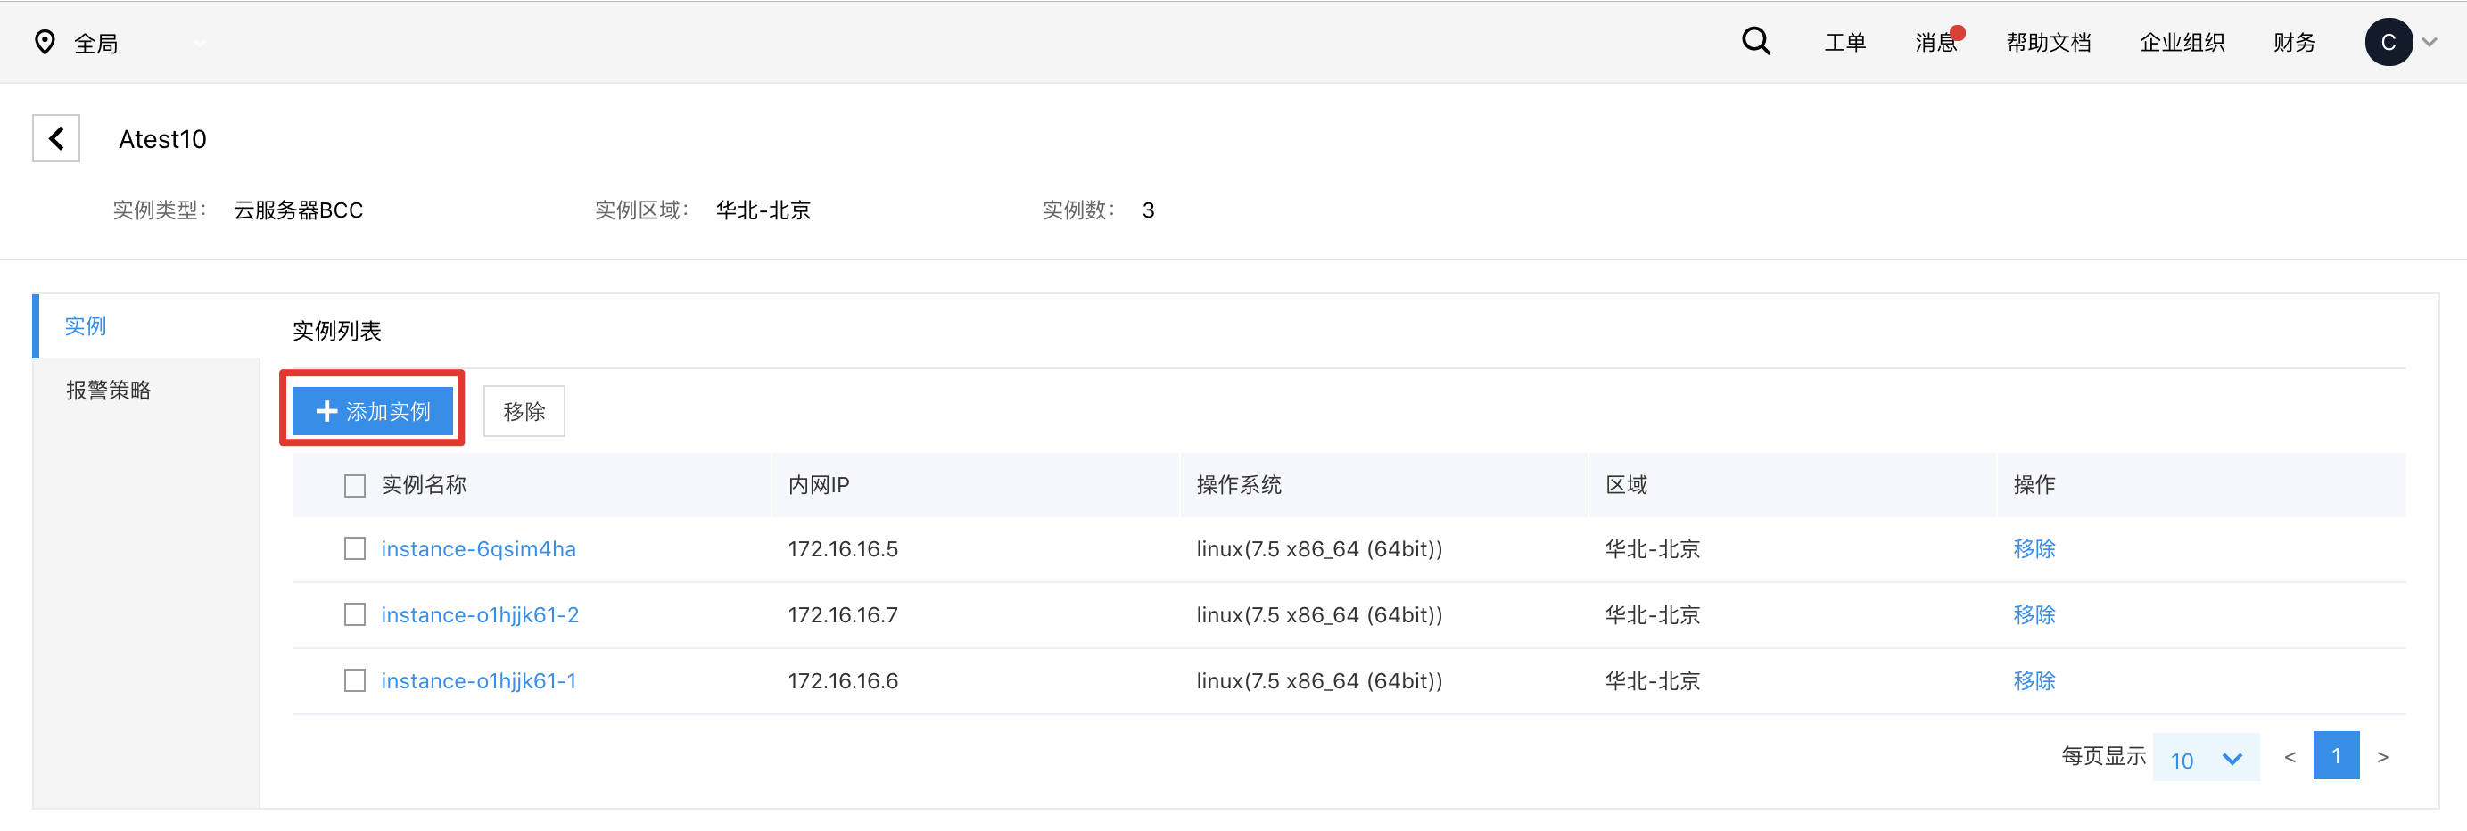This screenshot has height=831, width=2467.
Task: Click the 添加实例 button
Action: click(x=373, y=411)
